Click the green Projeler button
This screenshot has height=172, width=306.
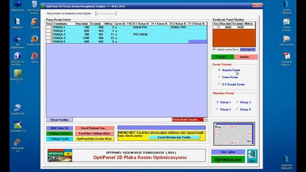click(x=223, y=57)
